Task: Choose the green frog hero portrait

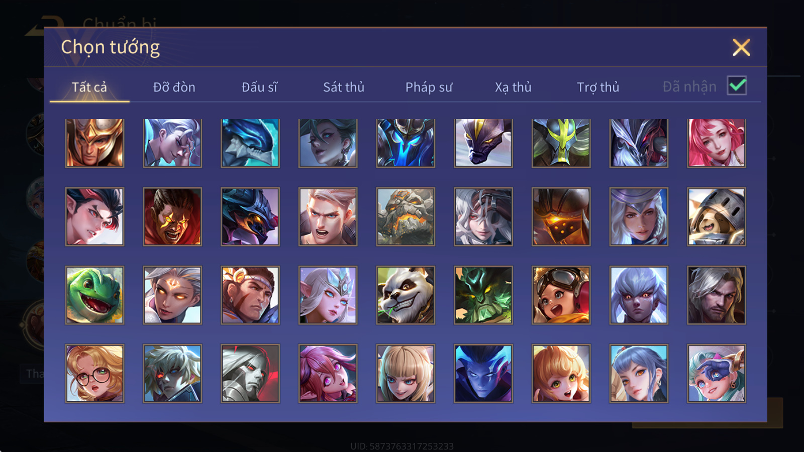Action: [94, 295]
